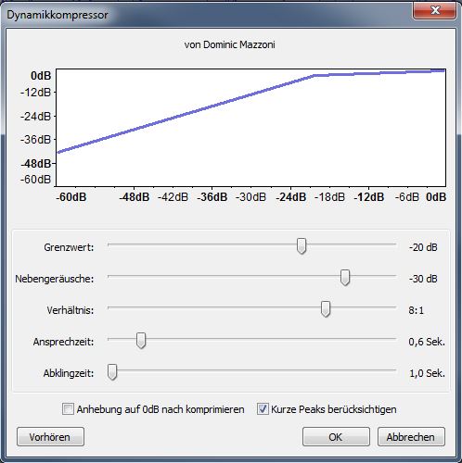
Task: Click the Grenzwert slider handle
Action: pos(302,246)
